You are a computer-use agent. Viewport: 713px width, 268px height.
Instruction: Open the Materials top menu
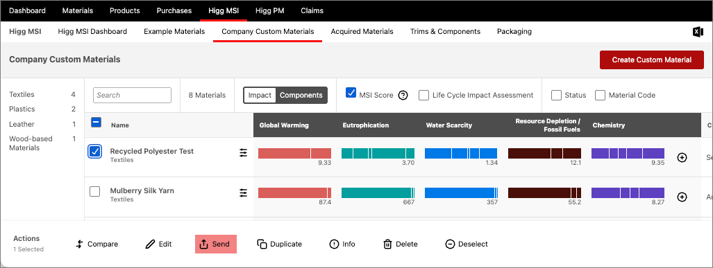(78, 10)
